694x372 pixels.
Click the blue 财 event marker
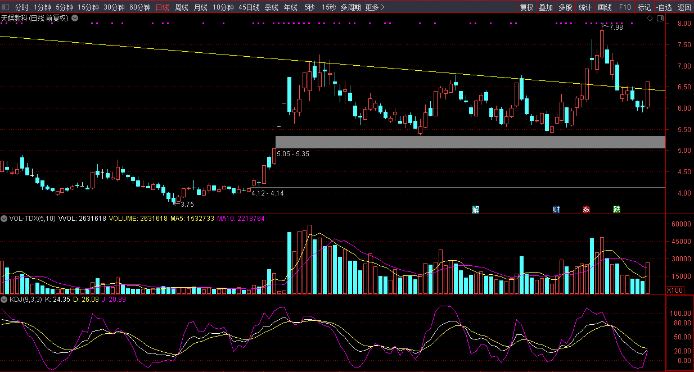tap(556, 210)
